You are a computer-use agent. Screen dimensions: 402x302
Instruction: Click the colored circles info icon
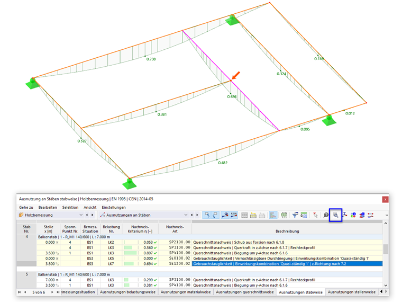353,215
